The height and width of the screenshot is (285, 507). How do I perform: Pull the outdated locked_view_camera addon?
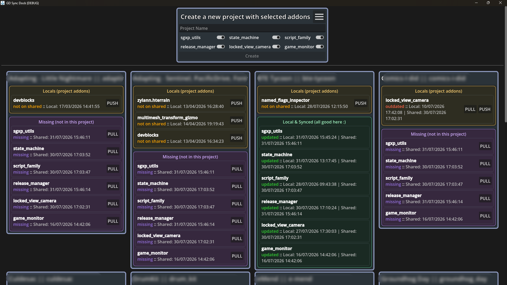pyautogui.click(x=470, y=109)
